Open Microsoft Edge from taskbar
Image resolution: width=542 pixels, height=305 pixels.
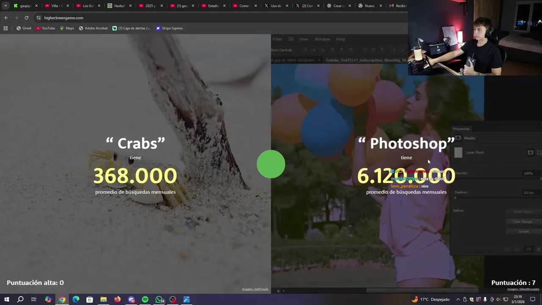(x=76, y=299)
